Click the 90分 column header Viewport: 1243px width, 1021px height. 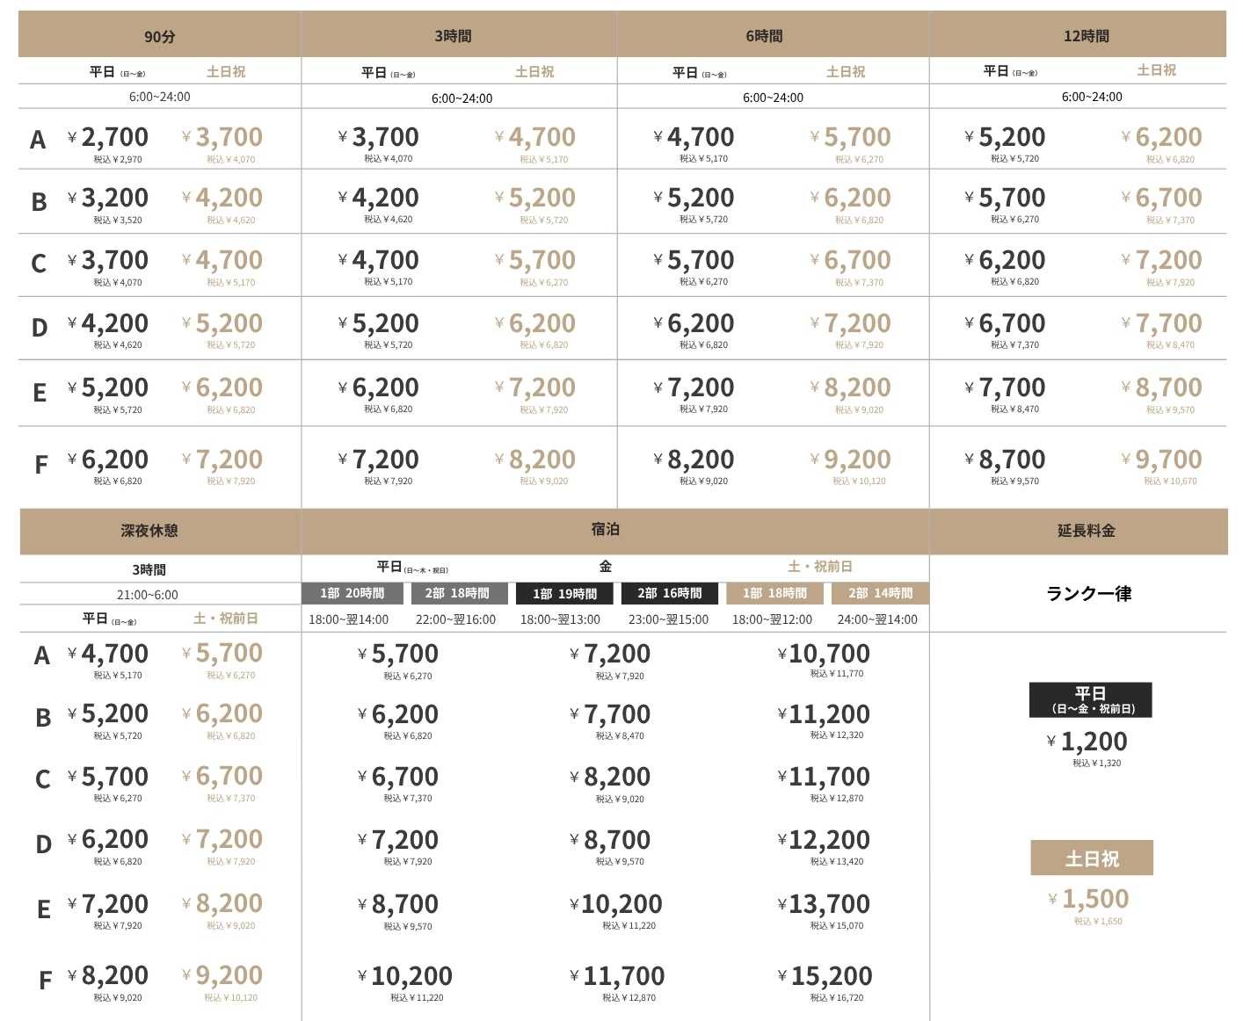click(x=159, y=37)
